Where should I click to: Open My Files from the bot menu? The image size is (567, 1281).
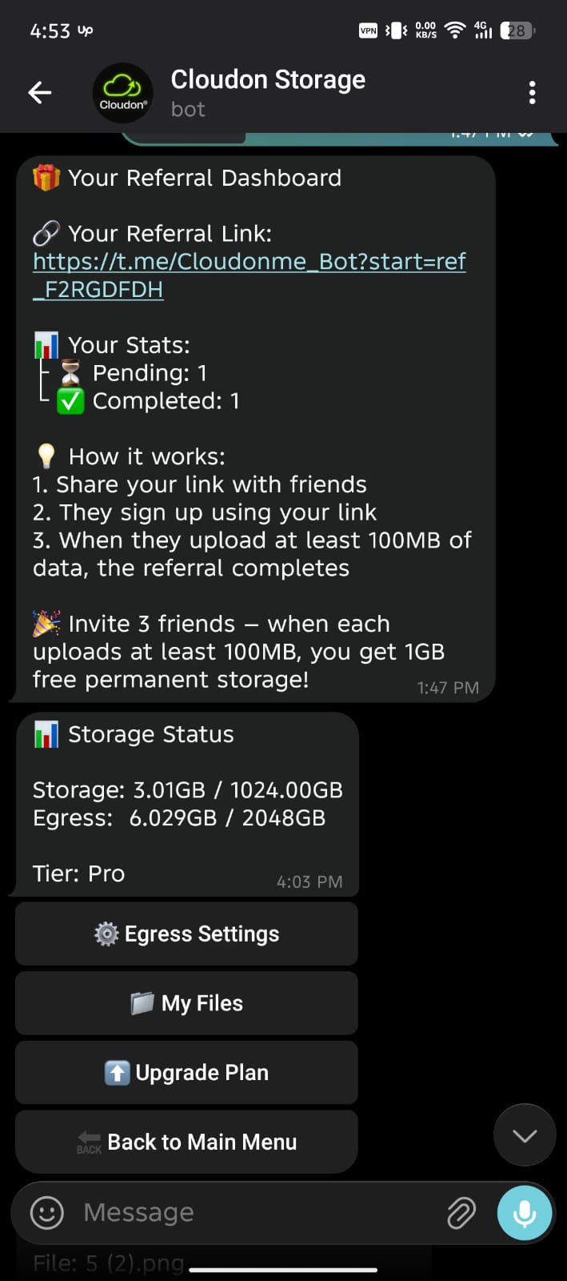point(186,1003)
